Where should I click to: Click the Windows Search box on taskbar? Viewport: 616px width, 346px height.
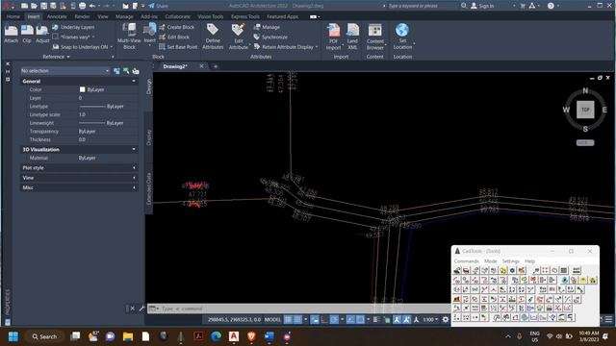[44, 336]
